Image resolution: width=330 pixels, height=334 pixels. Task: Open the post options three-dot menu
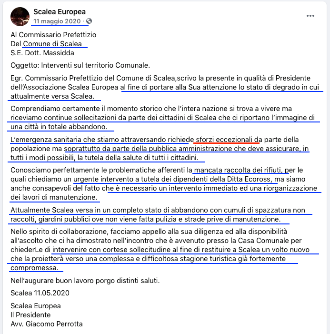pyautogui.click(x=310, y=16)
